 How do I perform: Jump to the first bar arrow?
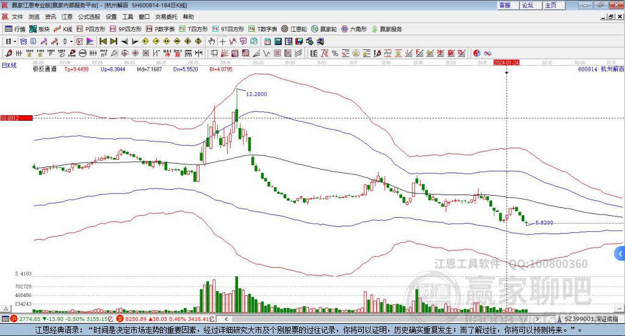103,41
